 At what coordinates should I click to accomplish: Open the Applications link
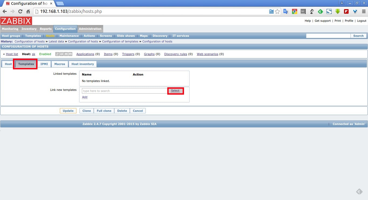(x=85, y=54)
